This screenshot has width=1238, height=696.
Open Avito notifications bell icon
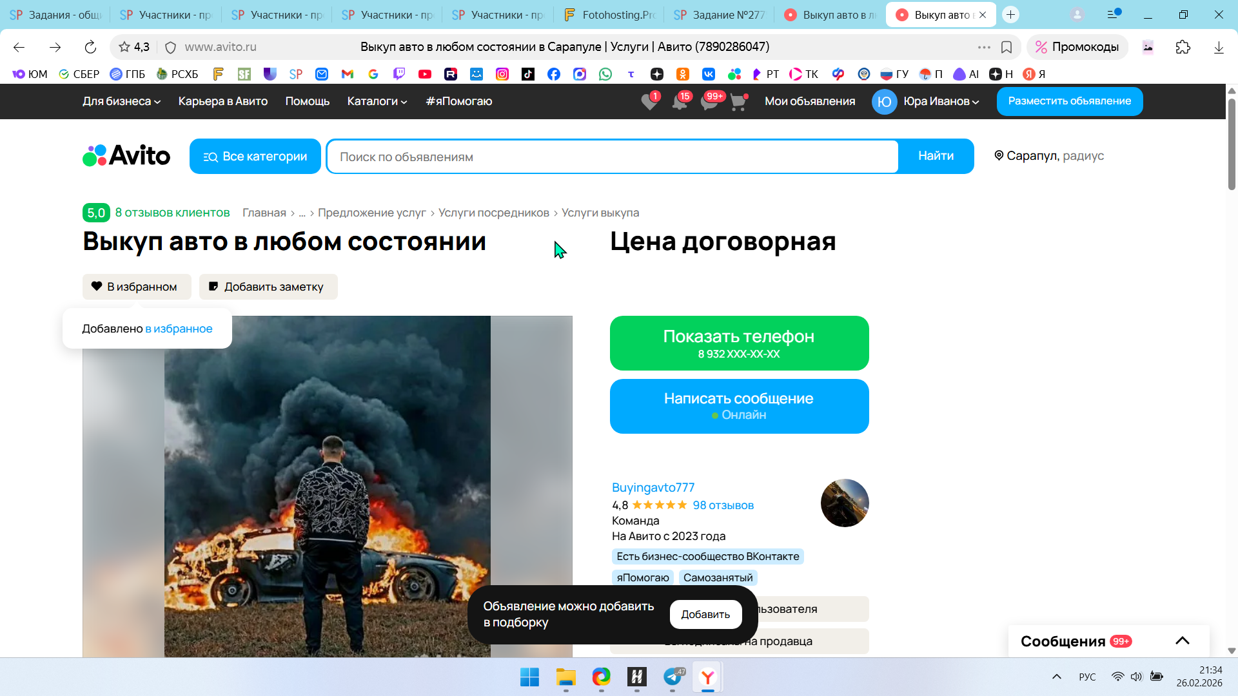pos(679,102)
